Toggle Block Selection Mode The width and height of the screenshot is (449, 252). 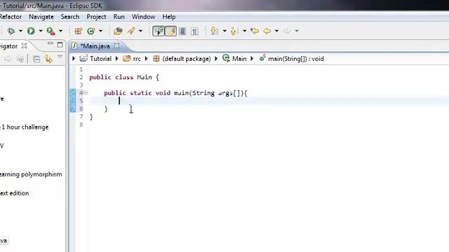182,31
